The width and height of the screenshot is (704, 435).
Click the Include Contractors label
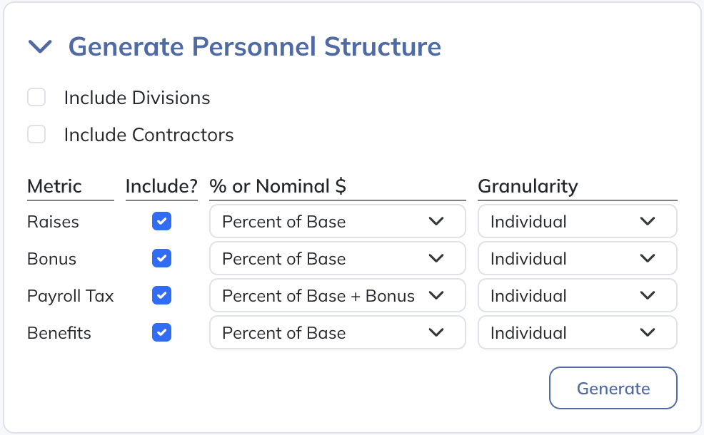(x=149, y=135)
